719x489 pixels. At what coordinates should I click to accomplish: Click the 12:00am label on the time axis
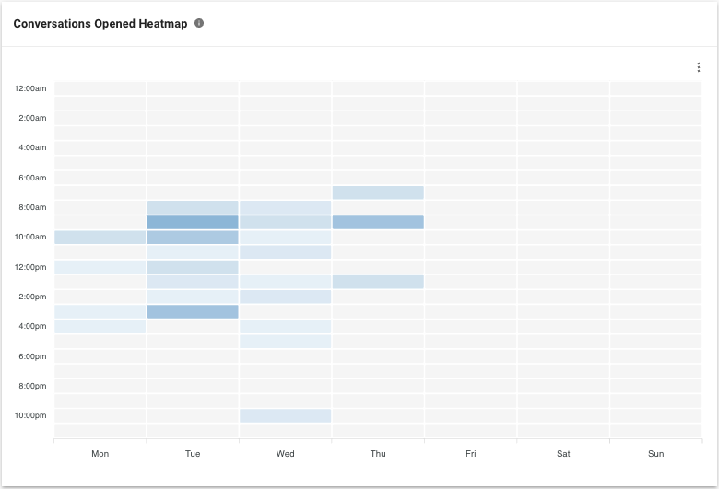30,88
